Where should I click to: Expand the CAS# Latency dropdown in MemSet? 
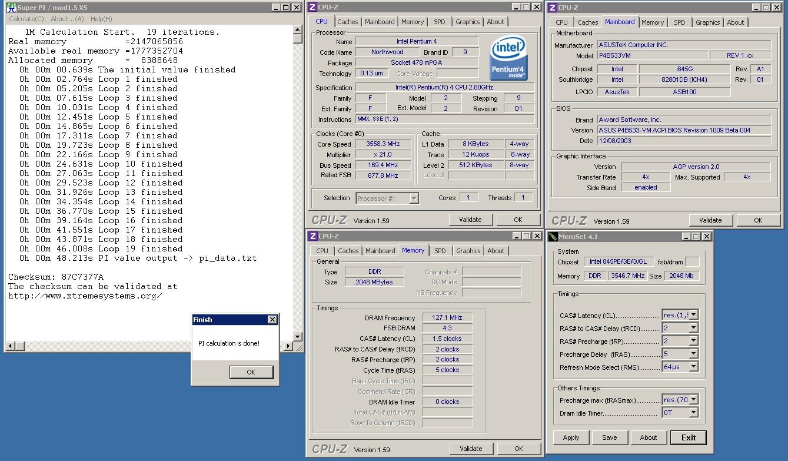(x=693, y=315)
